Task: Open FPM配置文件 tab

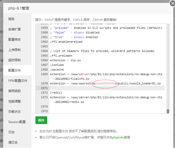Action: point(17,81)
